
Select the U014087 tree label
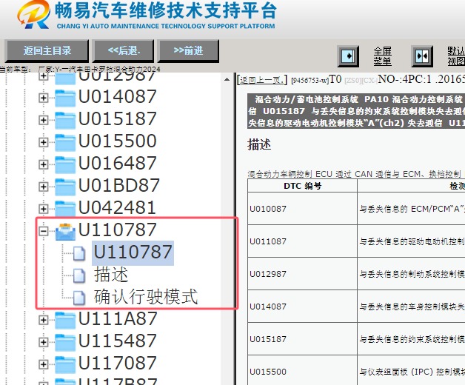[x=118, y=97]
